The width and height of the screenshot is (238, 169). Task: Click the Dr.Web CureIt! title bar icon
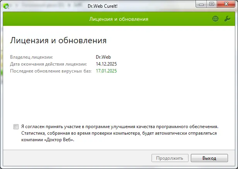6,6
